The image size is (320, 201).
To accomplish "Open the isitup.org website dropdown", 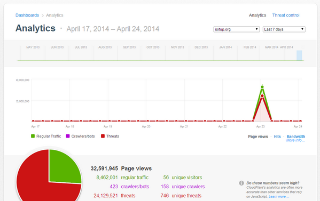I will [236, 29].
